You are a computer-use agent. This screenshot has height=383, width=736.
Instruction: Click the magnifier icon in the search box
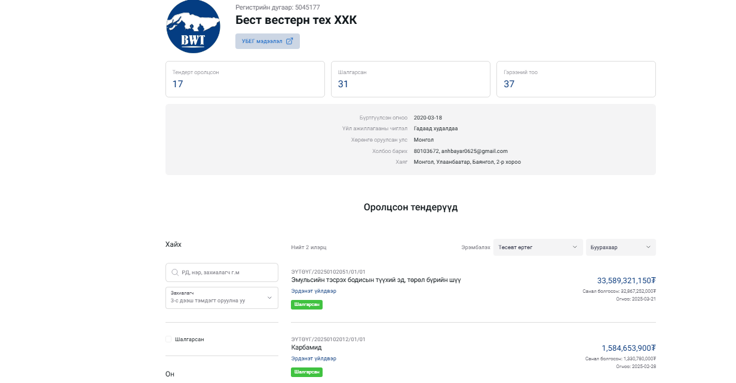coord(175,272)
